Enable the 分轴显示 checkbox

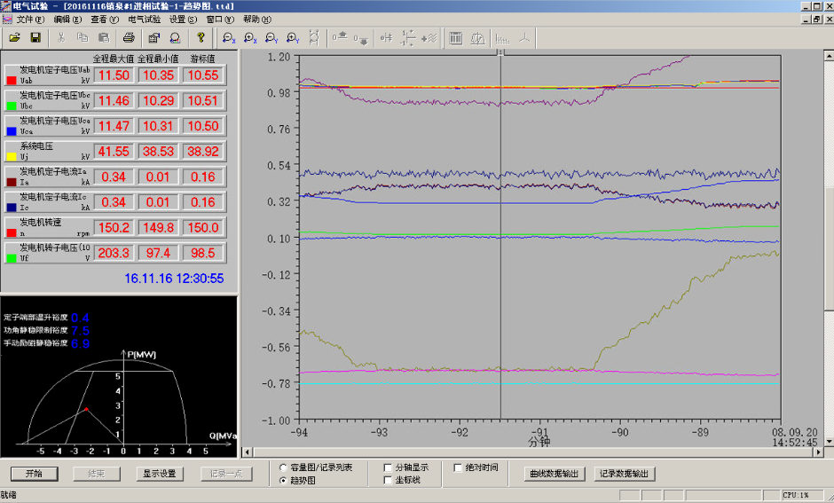(389, 468)
